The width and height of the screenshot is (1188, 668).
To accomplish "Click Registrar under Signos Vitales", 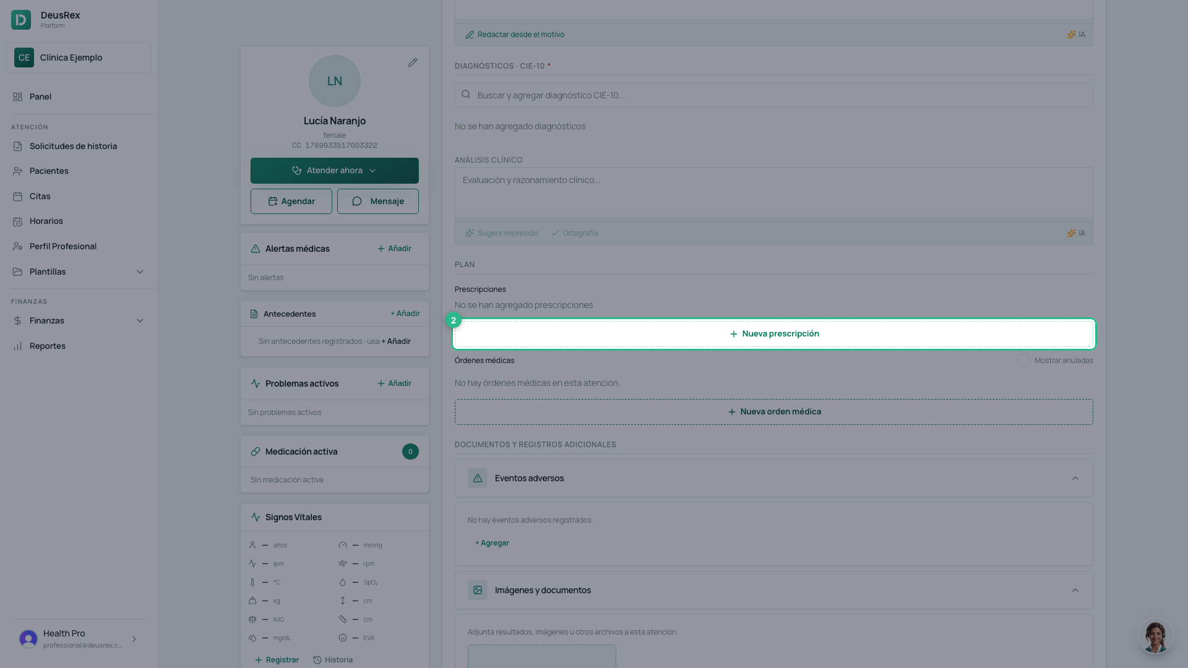I will tap(277, 660).
